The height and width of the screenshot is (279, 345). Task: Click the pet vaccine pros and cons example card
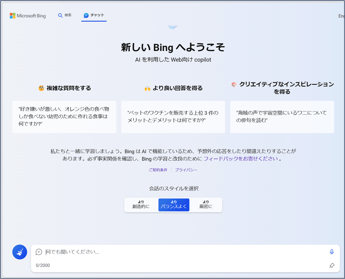click(x=173, y=117)
